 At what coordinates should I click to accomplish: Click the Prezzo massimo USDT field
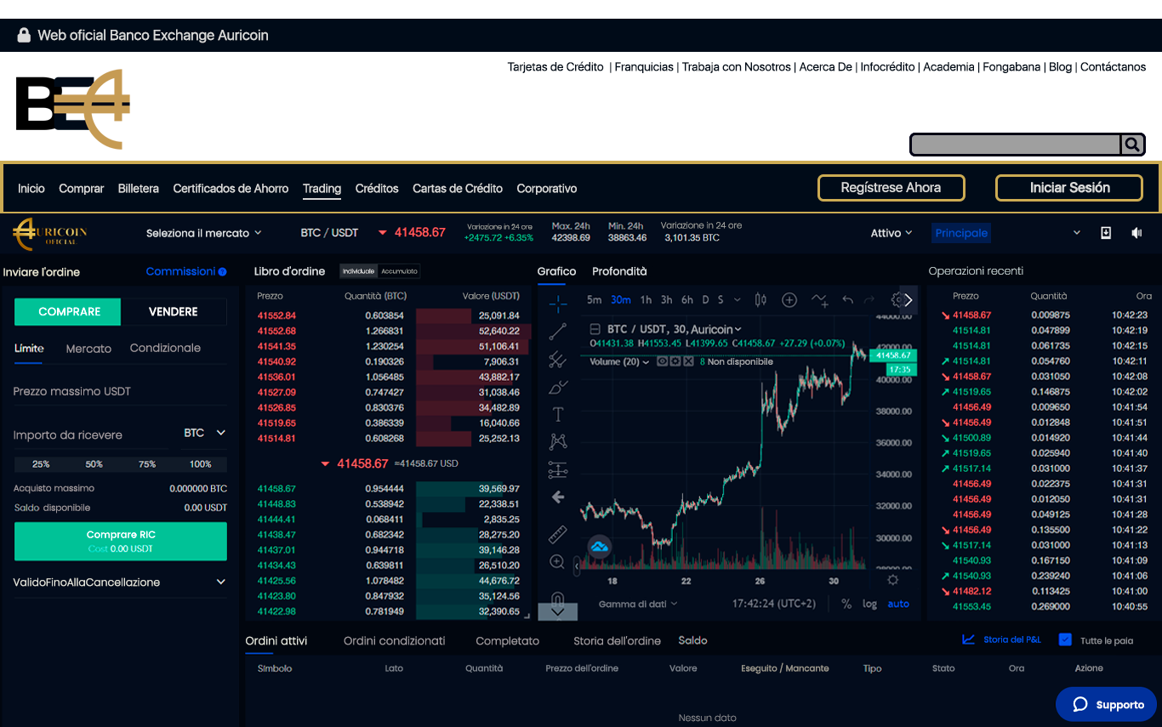pyautogui.click(x=120, y=391)
